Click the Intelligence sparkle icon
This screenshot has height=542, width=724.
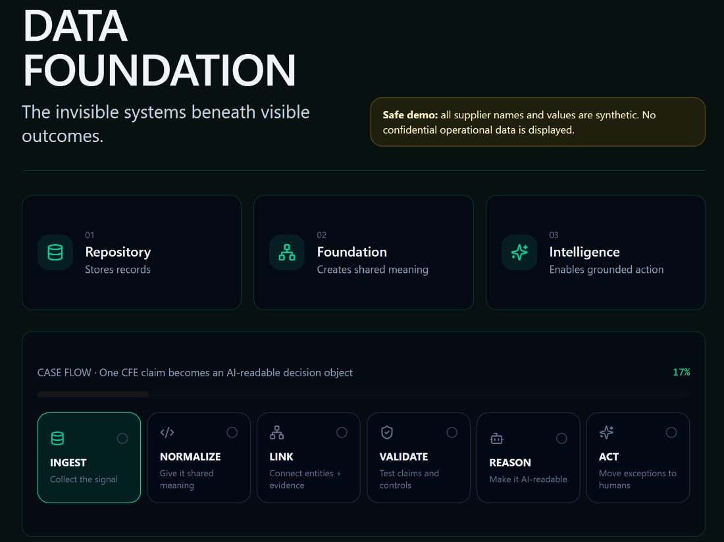click(519, 253)
